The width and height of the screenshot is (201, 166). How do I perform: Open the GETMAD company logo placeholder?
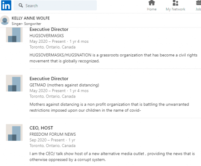coord(14,83)
